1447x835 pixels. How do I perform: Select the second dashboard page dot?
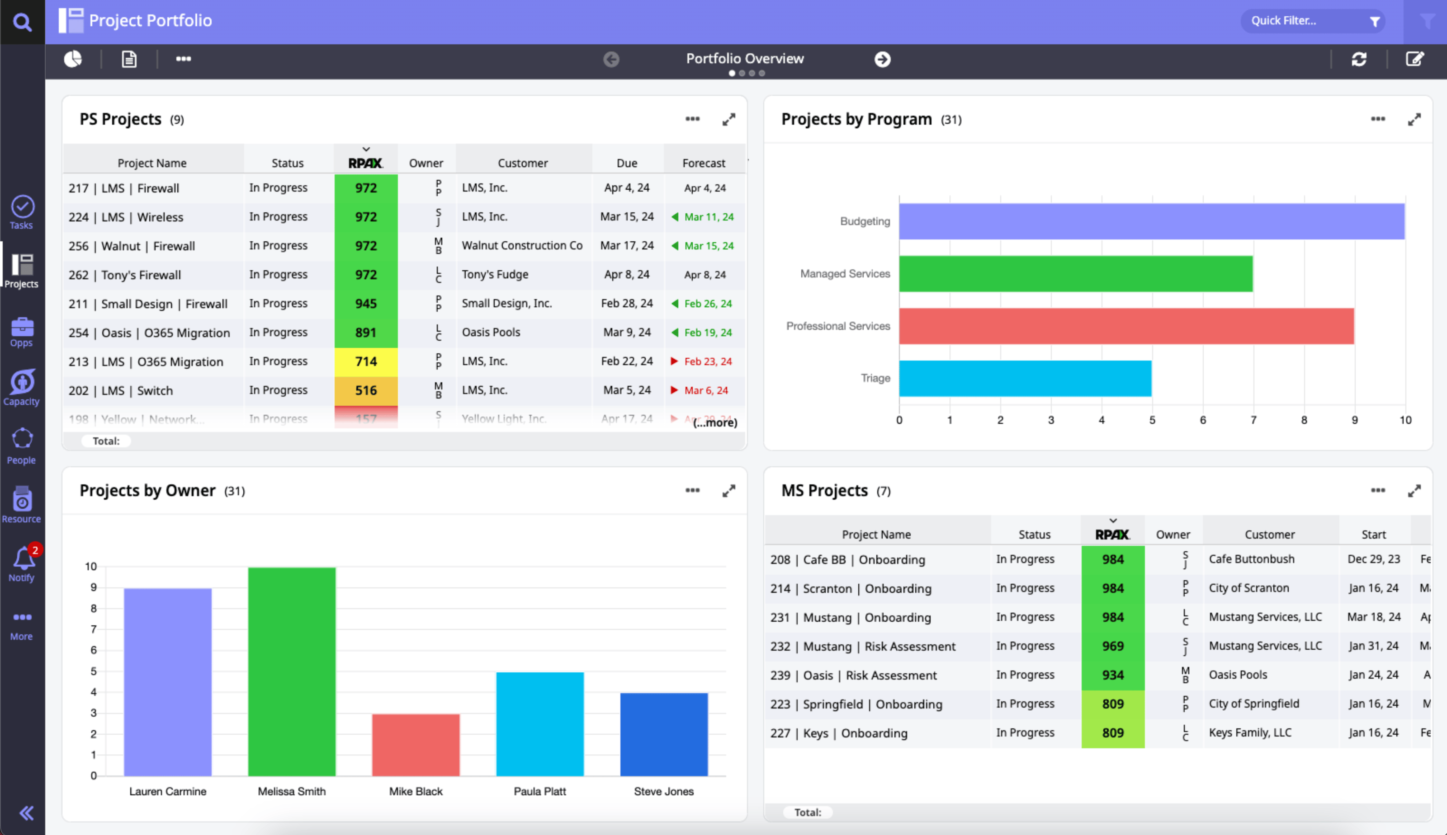pyautogui.click(x=742, y=73)
